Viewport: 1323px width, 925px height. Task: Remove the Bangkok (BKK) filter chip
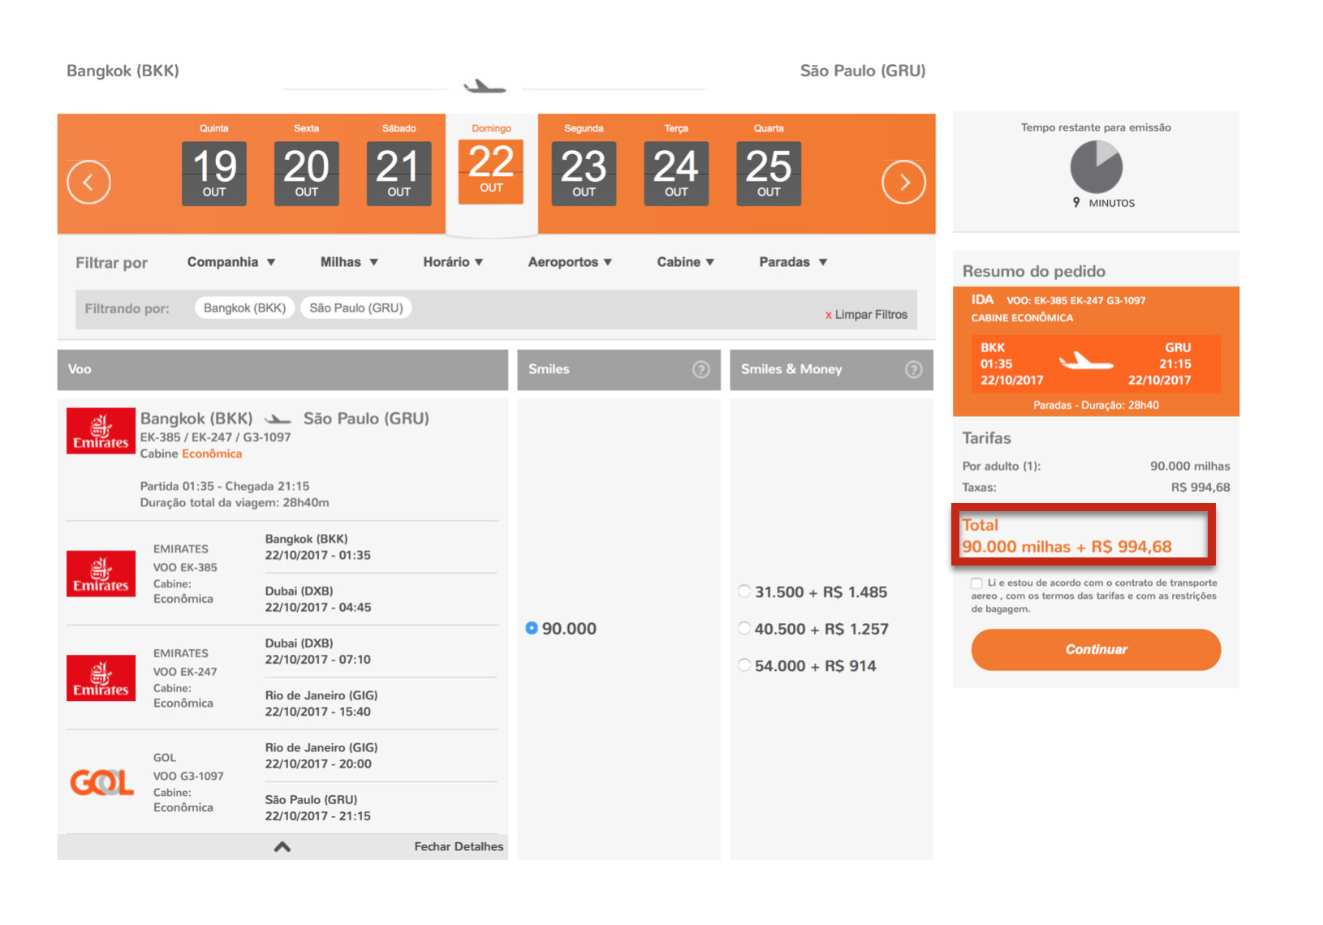pos(244,308)
